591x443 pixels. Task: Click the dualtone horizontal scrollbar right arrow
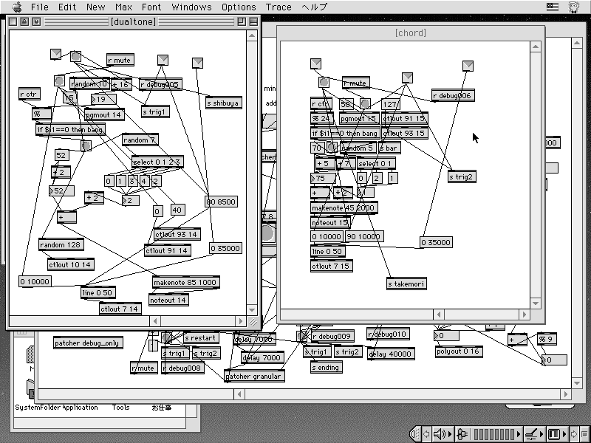pyautogui.click(x=241, y=321)
